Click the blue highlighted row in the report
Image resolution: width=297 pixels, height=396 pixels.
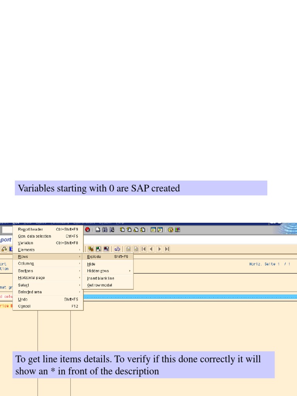coord(190,297)
